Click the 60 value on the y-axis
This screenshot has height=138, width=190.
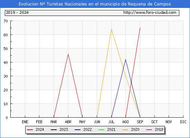[6, 35]
